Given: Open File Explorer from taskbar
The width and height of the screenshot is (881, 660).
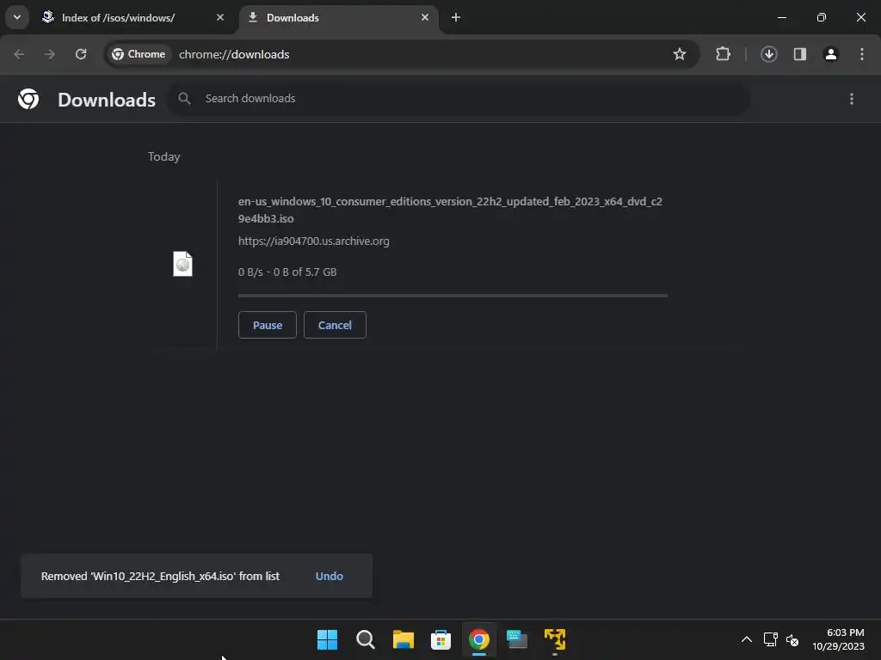Looking at the screenshot, I should coord(403,639).
